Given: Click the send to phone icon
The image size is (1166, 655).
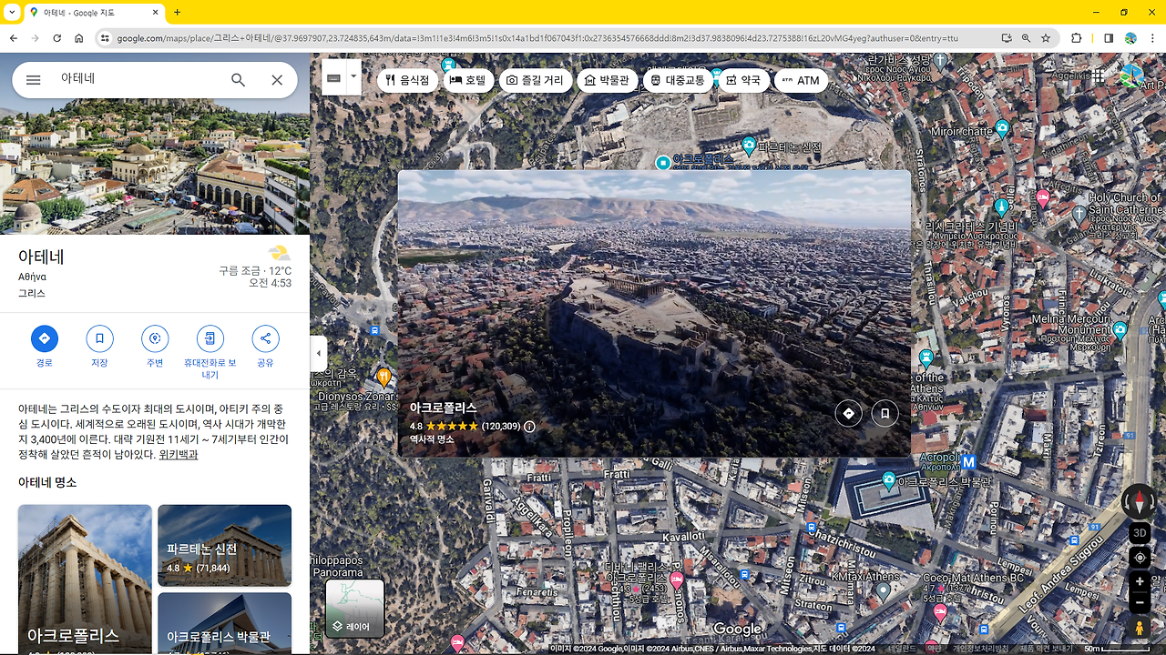Looking at the screenshot, I should tap(210, 338).
